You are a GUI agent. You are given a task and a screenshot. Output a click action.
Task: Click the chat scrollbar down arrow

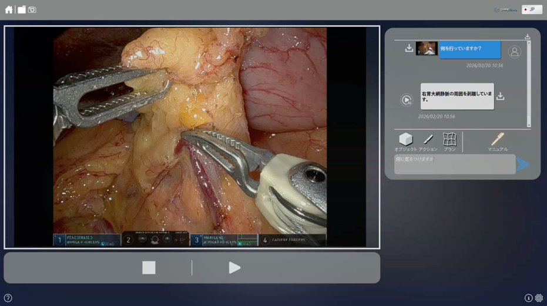click(x=529, y=125)
